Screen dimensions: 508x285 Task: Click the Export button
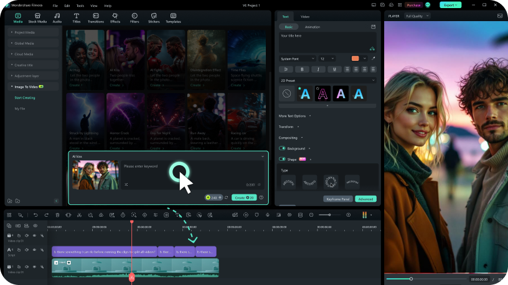tap(450, 5)
